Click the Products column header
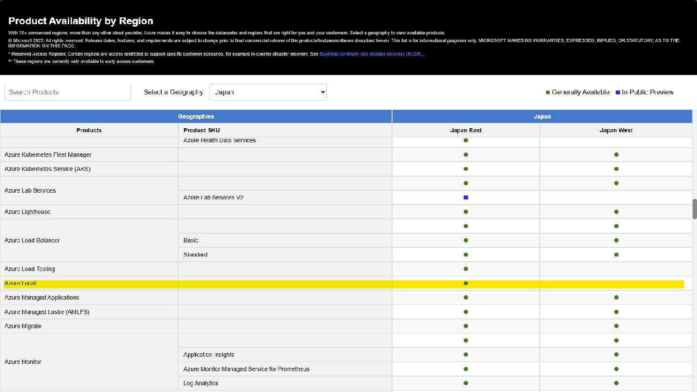697x392 pixels. [89, 130]
